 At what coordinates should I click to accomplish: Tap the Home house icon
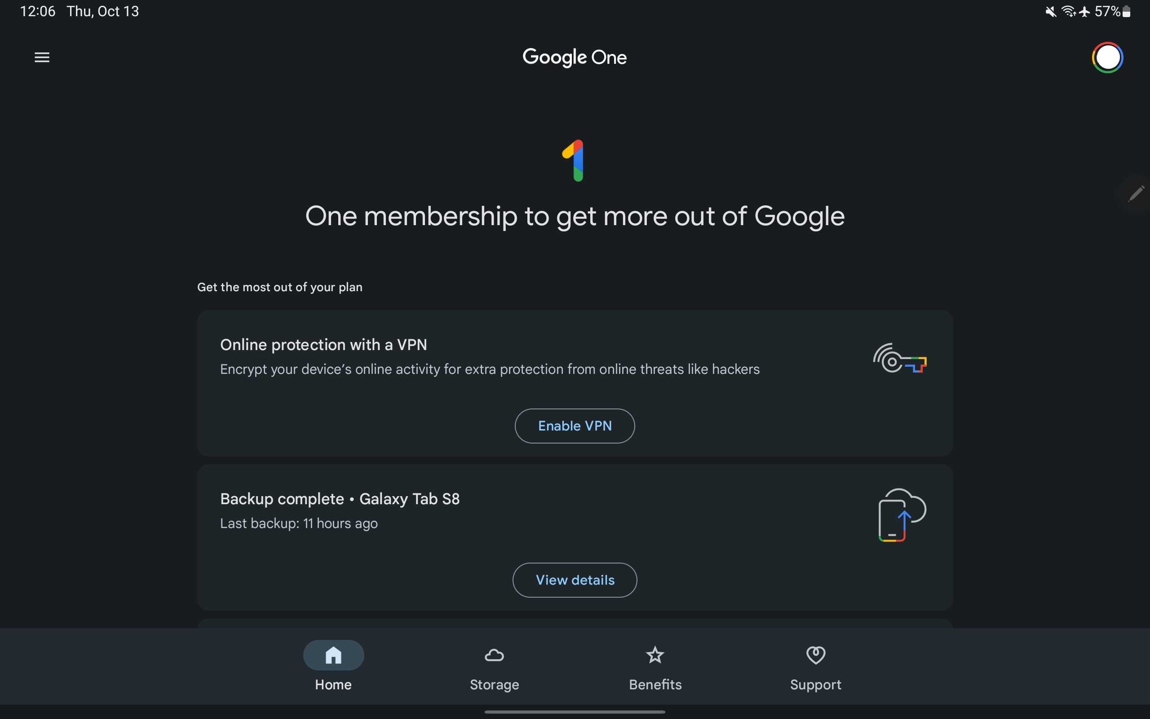[x=333, y=655]
